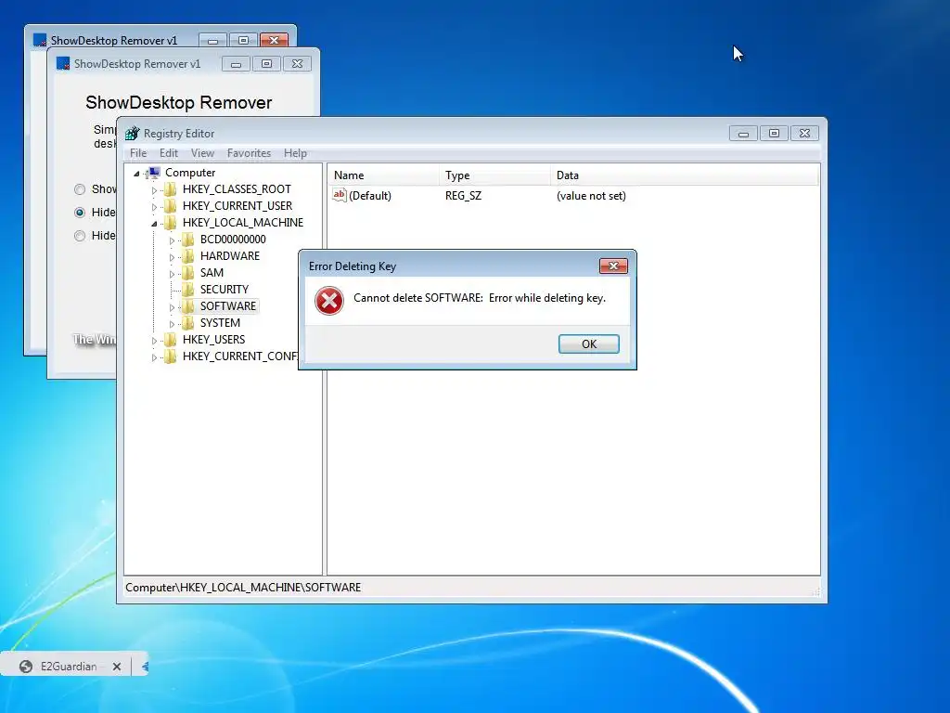Minimize the Registry Editor window
Viewport: 950px width, 713px height.
coord(743,134)
